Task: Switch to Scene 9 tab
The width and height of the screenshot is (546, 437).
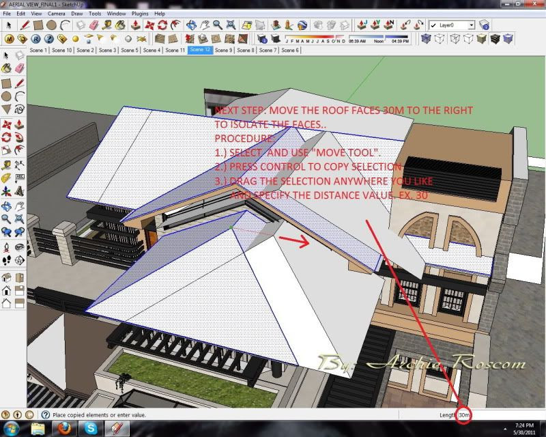Action: point(224,50)
